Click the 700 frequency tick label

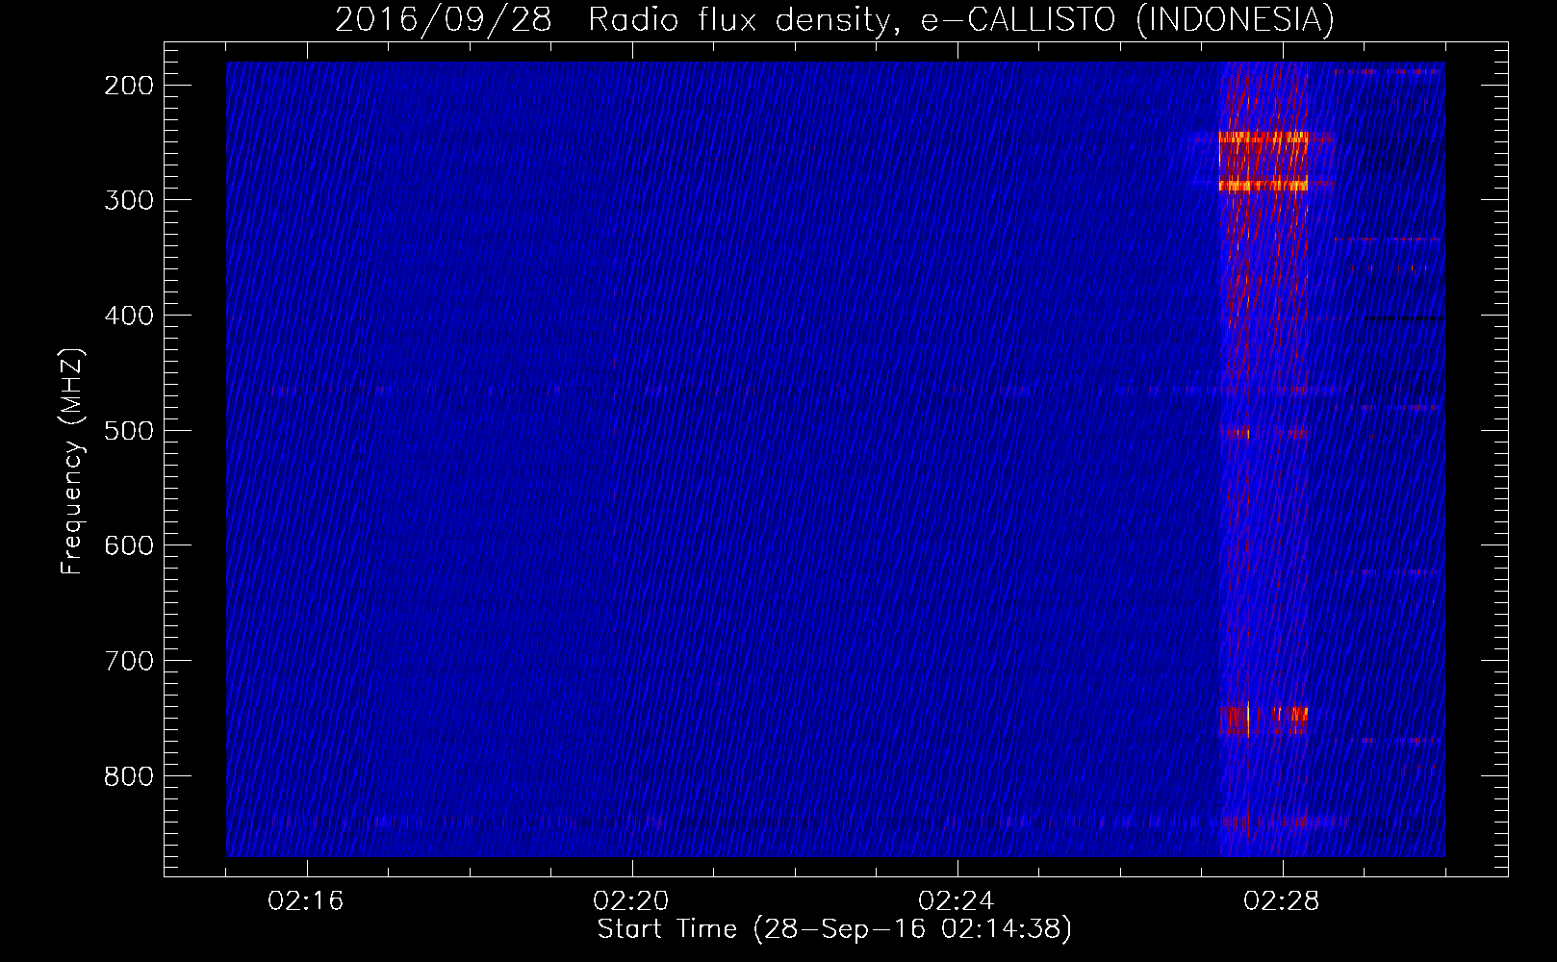coord(128,661)
